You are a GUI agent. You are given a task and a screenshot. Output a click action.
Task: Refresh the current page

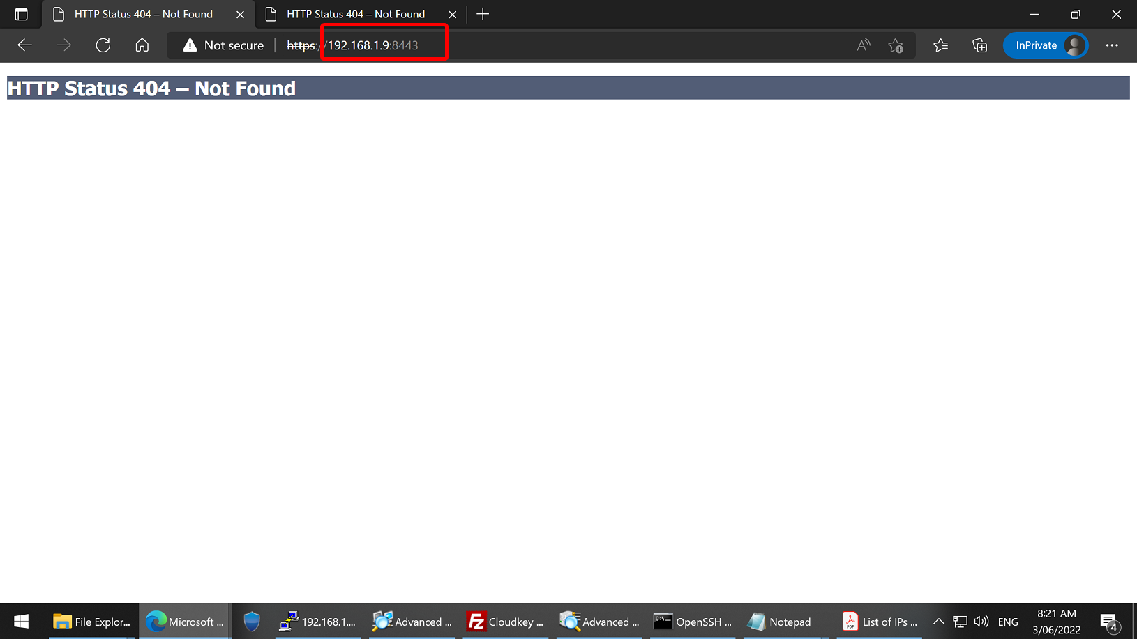tap(103, 45)
